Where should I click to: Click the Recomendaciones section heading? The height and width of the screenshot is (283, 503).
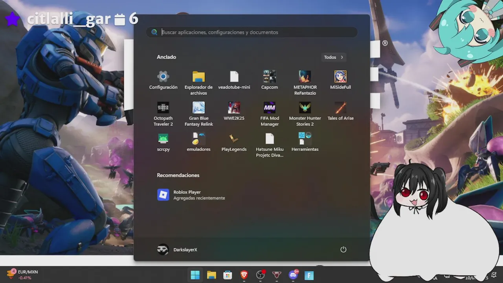178,175
